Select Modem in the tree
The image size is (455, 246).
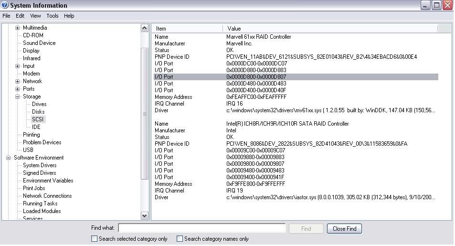32,74
